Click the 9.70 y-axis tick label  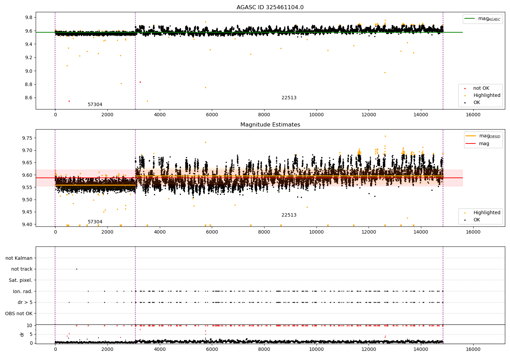(27, 151)
